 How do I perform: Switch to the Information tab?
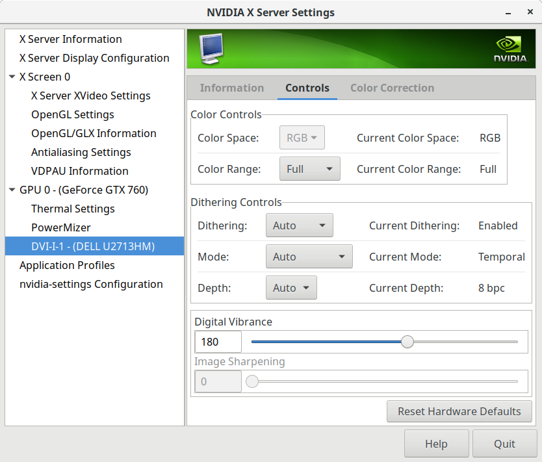pyautogui.click(x=232, y=88)
